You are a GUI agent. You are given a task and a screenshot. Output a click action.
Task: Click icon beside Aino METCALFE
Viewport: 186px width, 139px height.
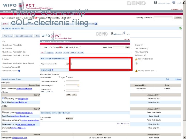pos(3,124)
